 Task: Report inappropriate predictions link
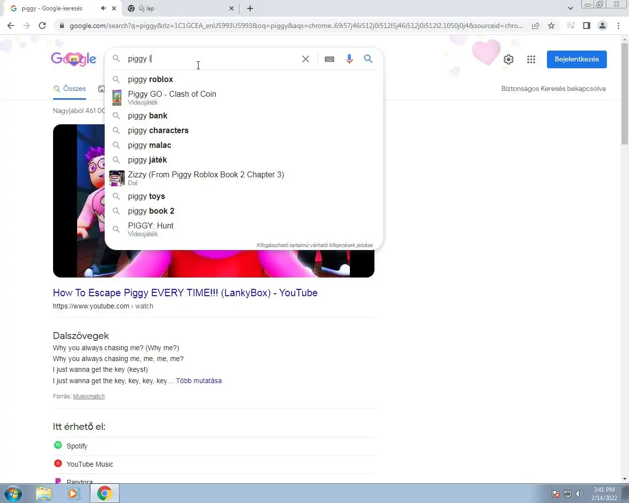314,245
